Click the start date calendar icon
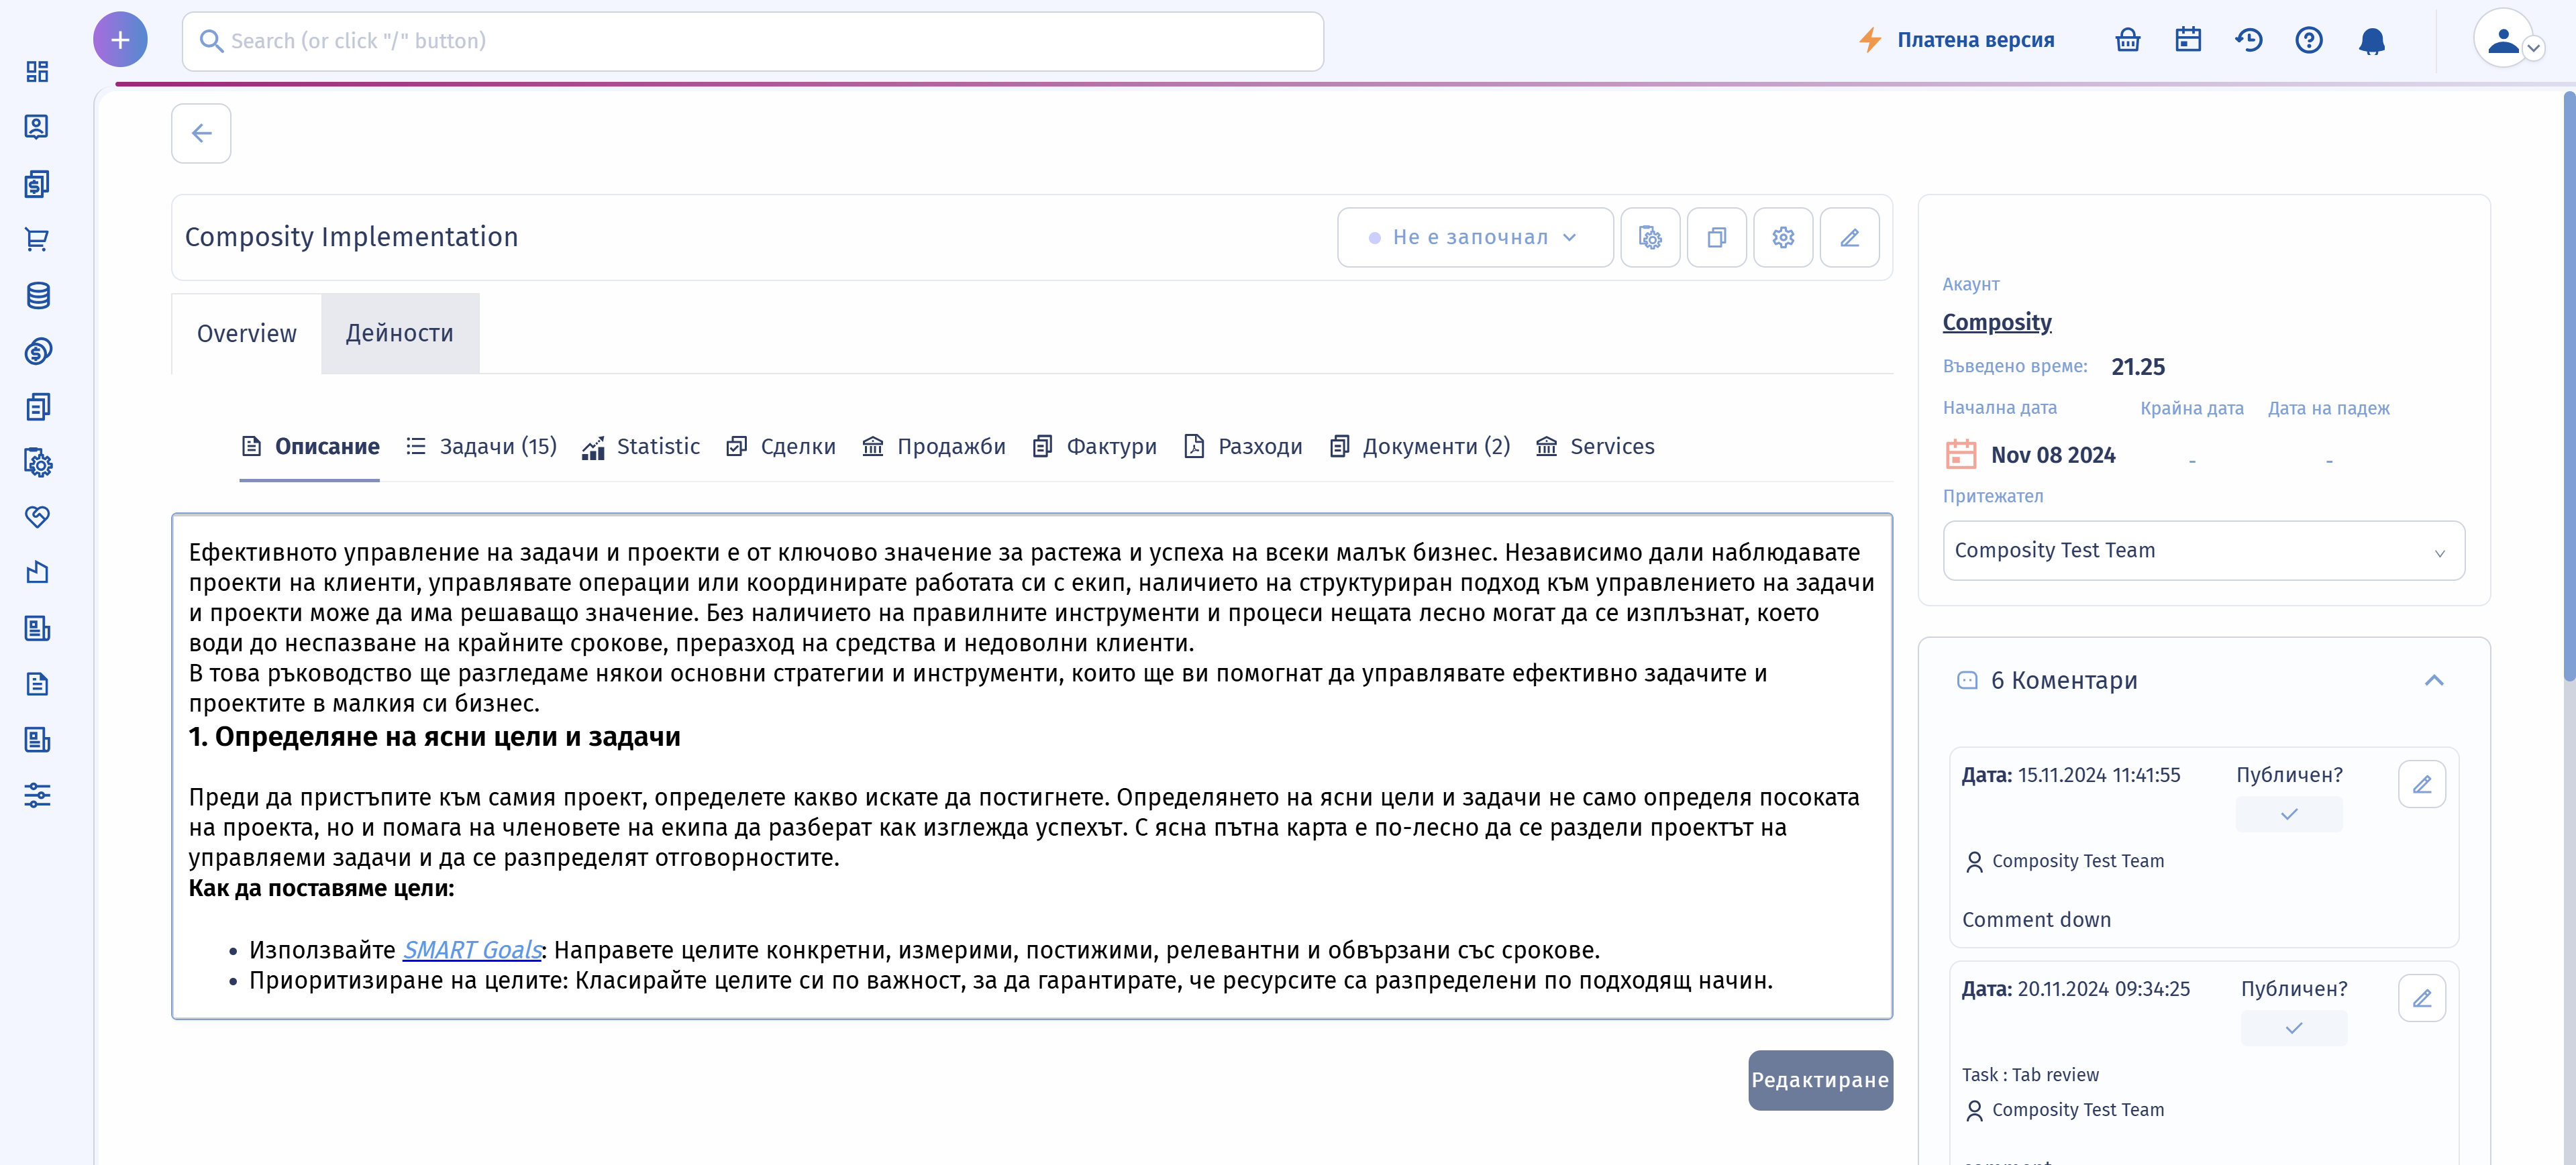Viewport: 2576px width, 1165px height. (x=1961, y=455)
